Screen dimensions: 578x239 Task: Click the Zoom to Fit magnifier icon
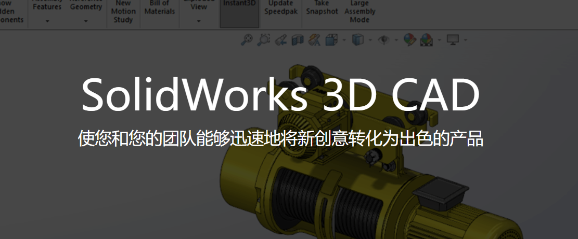247,39
